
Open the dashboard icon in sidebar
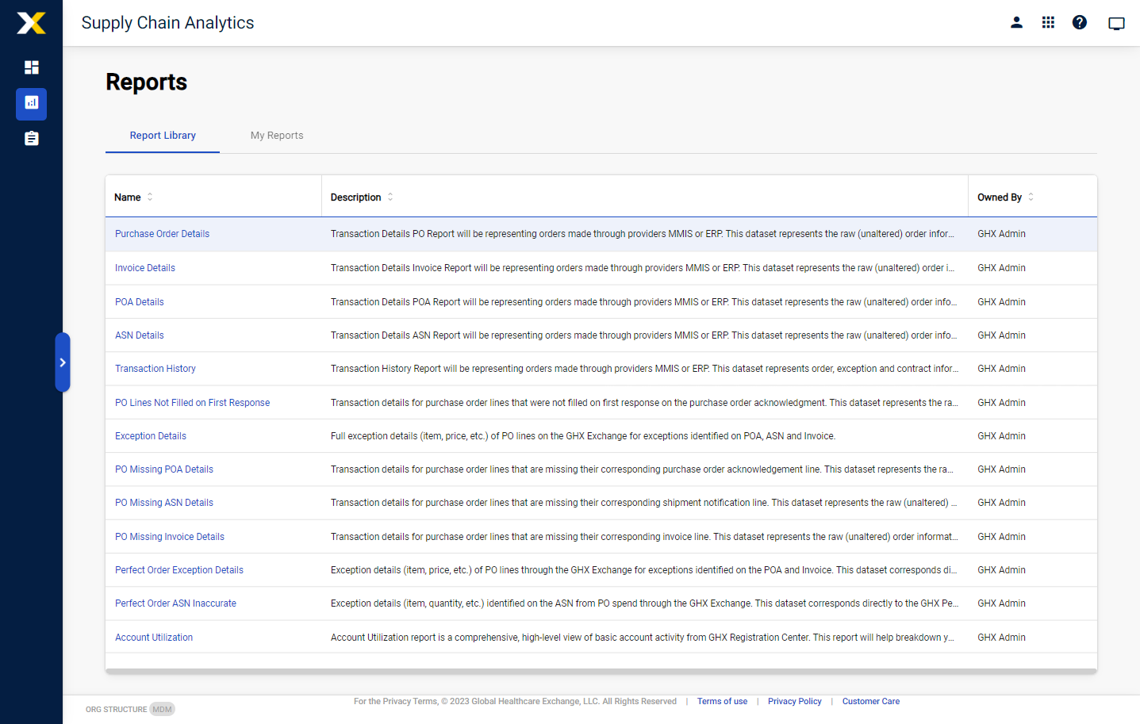tap(32, 67)
